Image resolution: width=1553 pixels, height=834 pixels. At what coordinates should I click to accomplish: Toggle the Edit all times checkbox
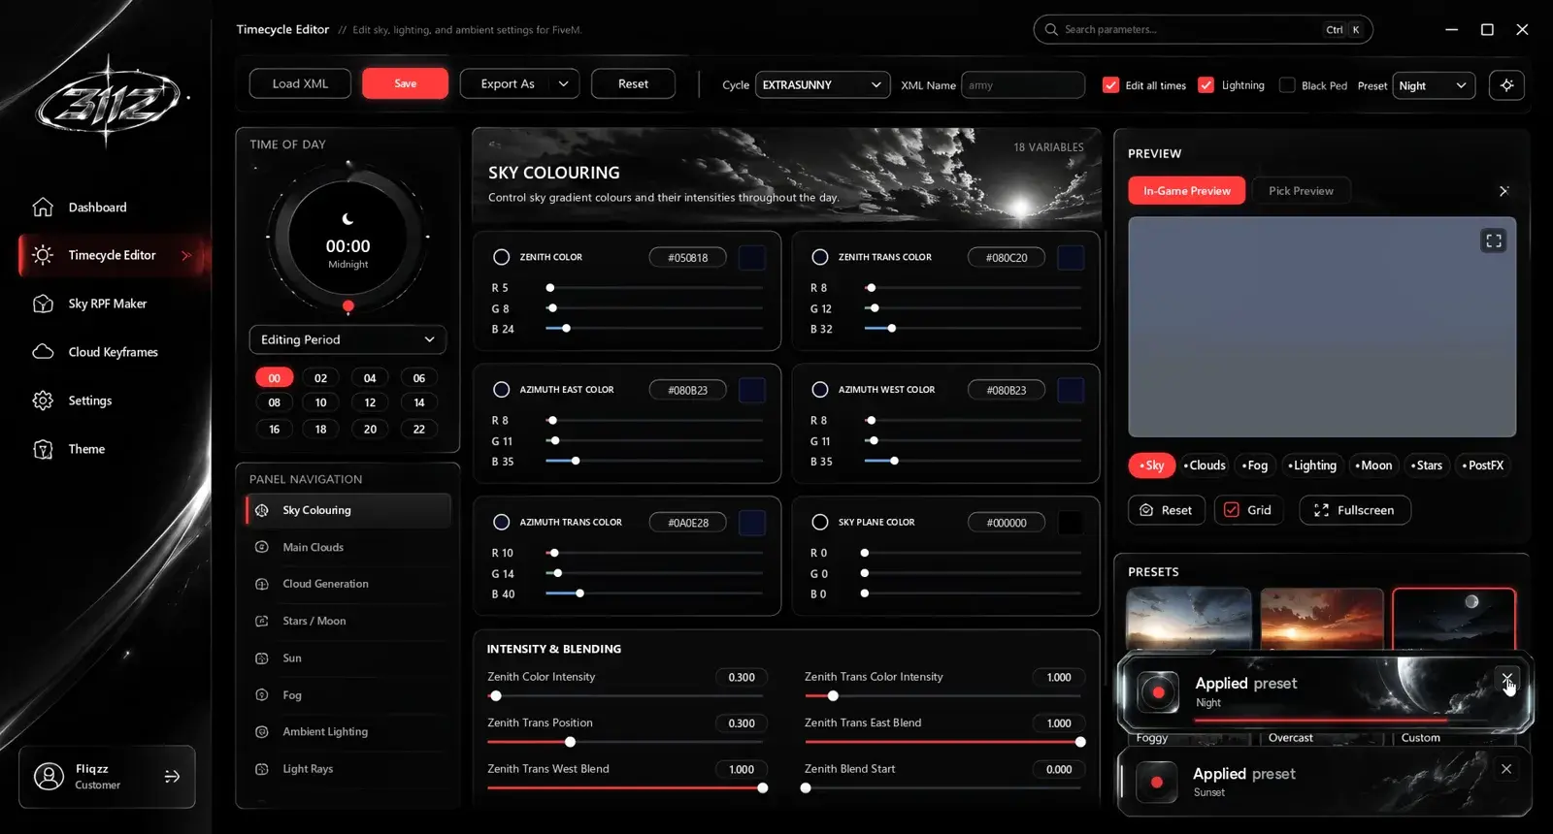pyautogui.click(x=1111, y=85)
